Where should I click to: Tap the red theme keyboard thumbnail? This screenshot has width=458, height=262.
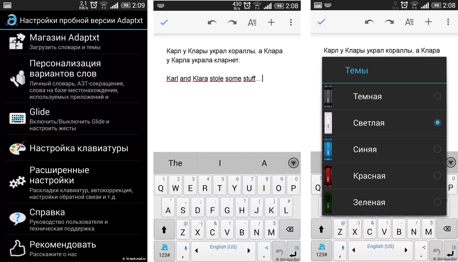pos(328,176)
